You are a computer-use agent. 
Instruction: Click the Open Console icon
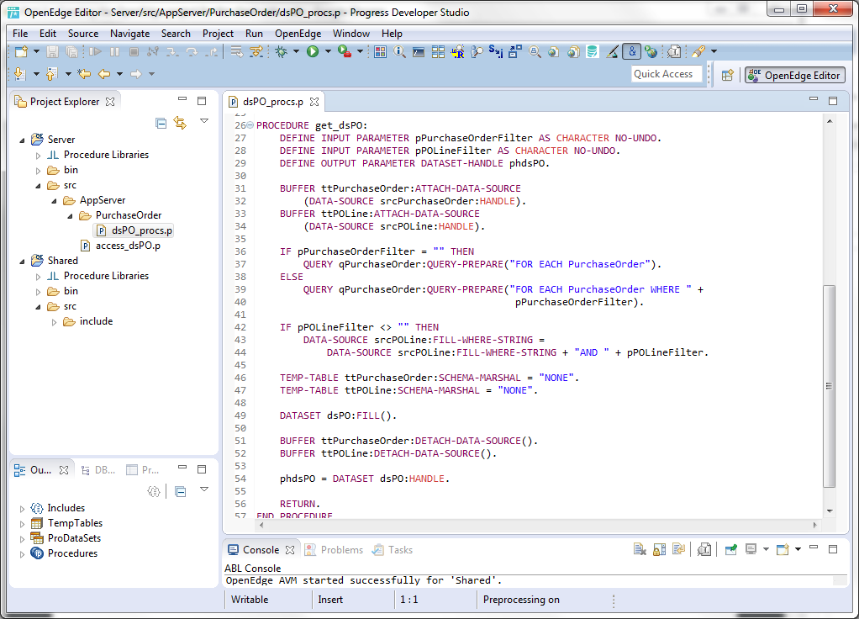point(783,549)
